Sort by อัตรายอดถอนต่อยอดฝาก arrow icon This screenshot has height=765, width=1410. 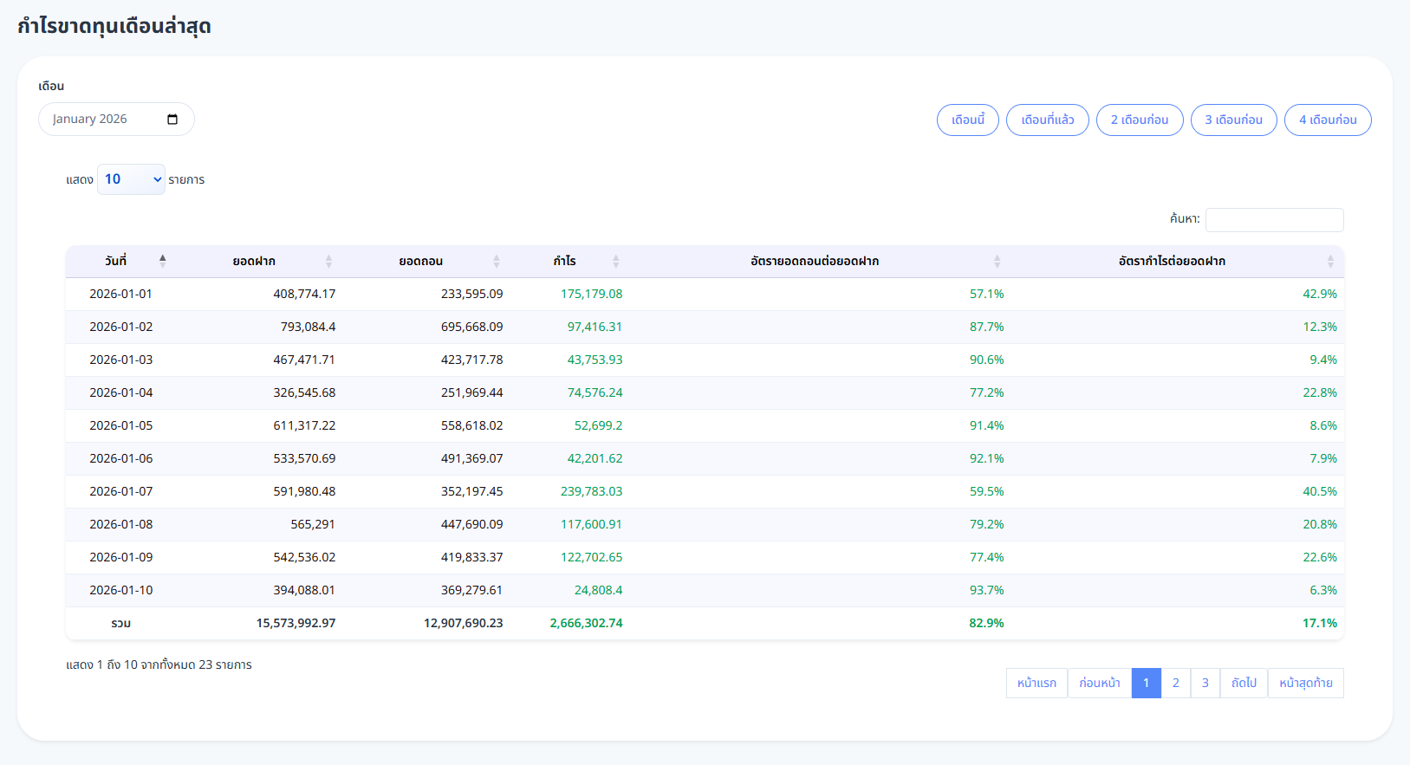[997, 261]
